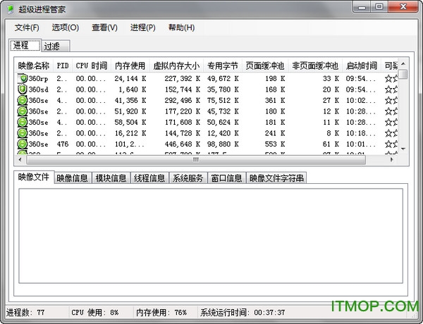
Task: Open the 帮助(H) menu
Action: [181, 27]
